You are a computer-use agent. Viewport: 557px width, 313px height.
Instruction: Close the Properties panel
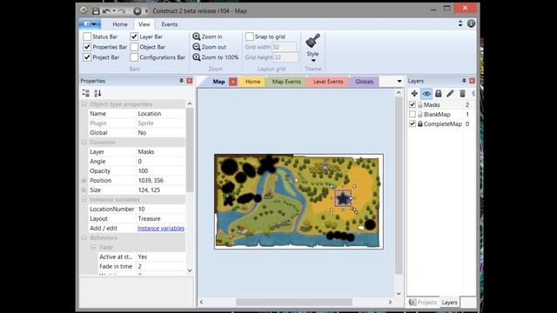(190, 81)
